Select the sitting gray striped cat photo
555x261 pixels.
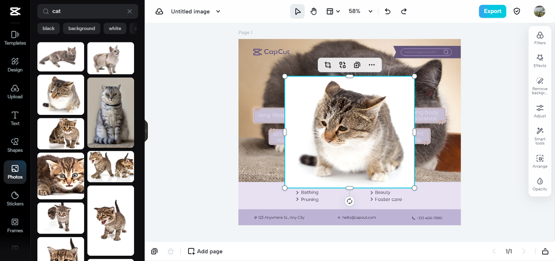[x=111, y=113]
